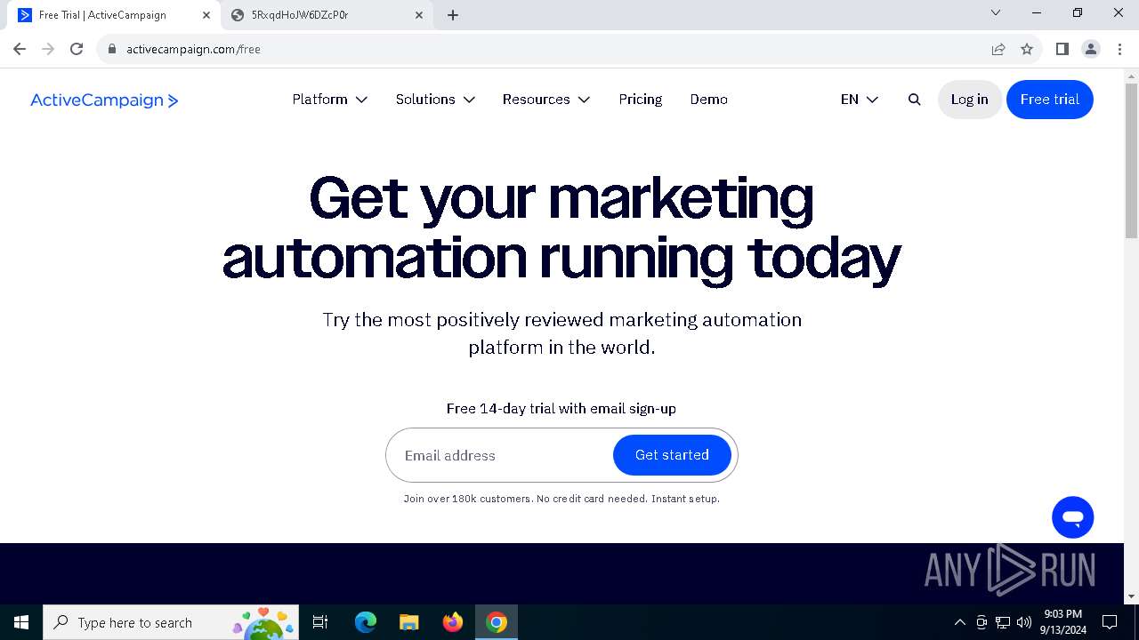Click the taskbar search box

(x=171, y=622)
